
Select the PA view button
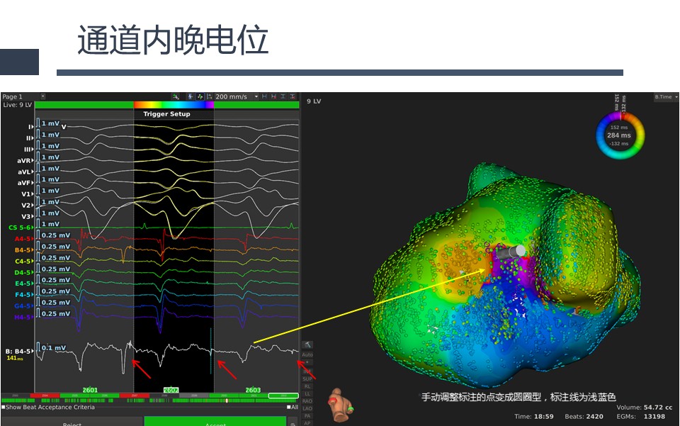click(x=307, y=415)
